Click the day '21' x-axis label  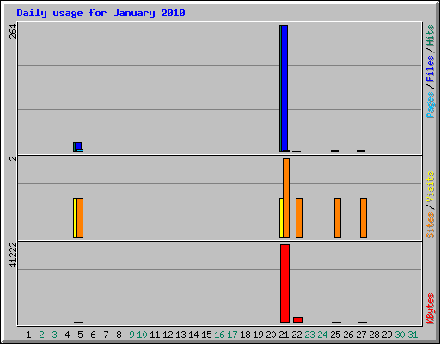[284, 335]
